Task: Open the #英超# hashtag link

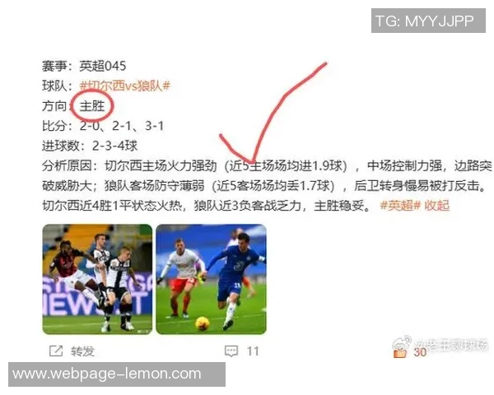Action: 400,206
